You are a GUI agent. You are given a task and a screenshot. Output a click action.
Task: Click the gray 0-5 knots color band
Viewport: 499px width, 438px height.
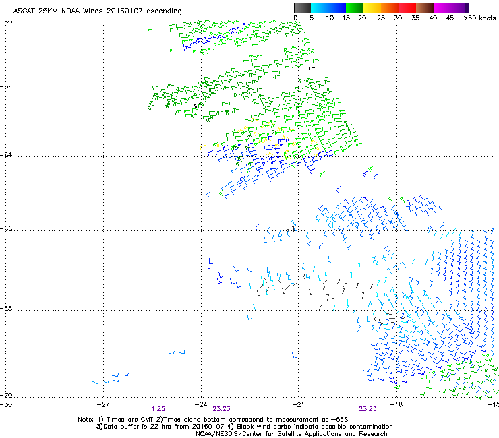coord(302,8)
